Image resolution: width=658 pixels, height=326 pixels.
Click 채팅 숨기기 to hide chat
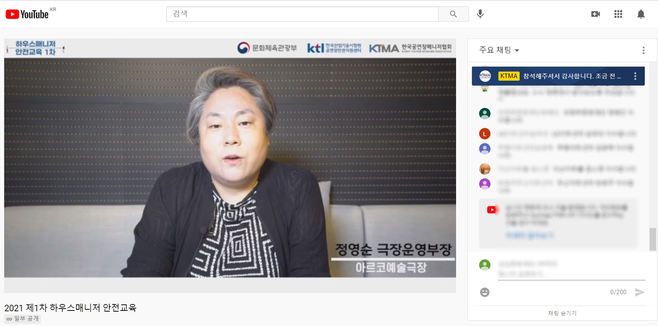[x=562, y=313]
